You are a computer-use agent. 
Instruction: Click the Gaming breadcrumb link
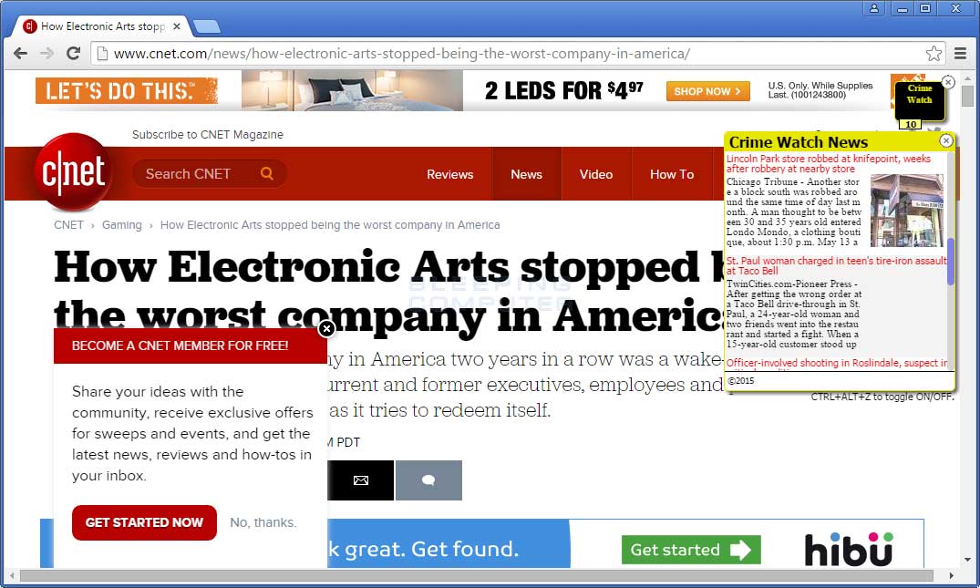(122, 225)
